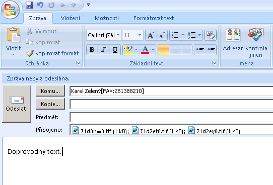Click the Komu... button

(50, 91)
